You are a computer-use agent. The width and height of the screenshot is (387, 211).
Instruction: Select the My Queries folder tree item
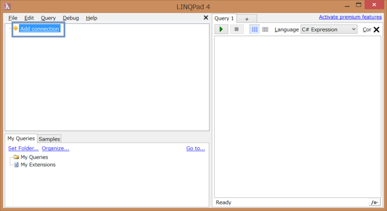(34, 157)
